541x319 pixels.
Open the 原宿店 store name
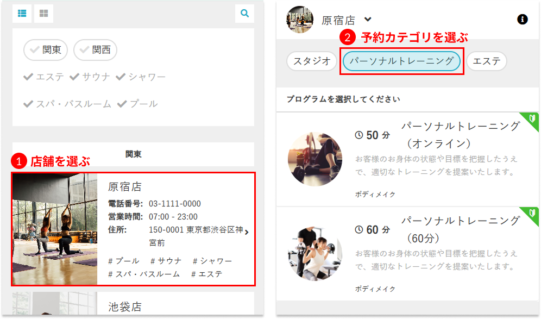125,187
